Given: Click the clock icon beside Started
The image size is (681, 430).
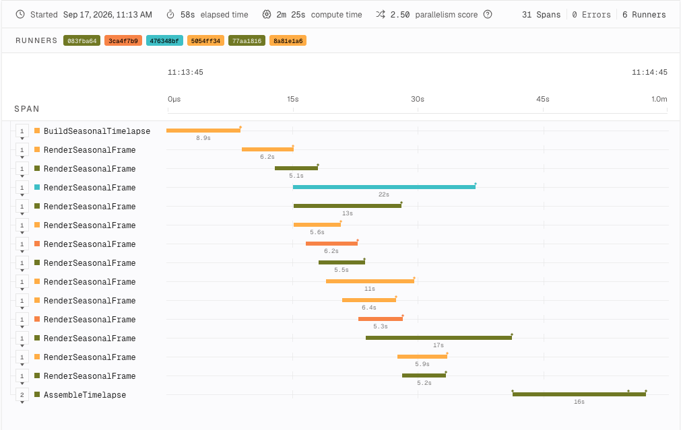Looking at the screenshot, I should [20, 14].
